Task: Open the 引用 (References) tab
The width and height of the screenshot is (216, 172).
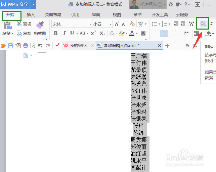Action: point(75,14)
